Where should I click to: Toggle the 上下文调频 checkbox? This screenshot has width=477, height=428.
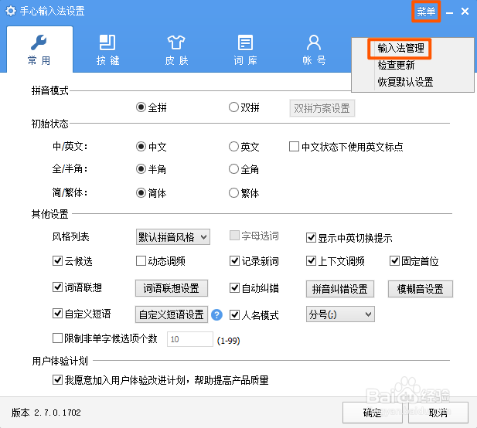point(311,261)
